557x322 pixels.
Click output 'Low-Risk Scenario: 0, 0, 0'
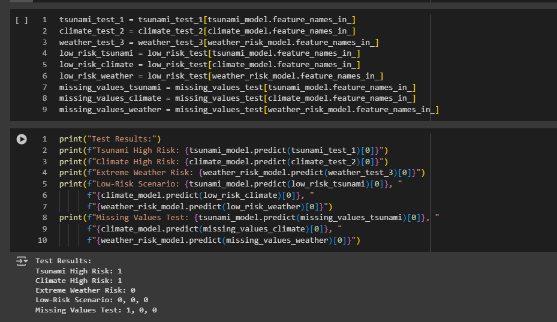(92, 300)
